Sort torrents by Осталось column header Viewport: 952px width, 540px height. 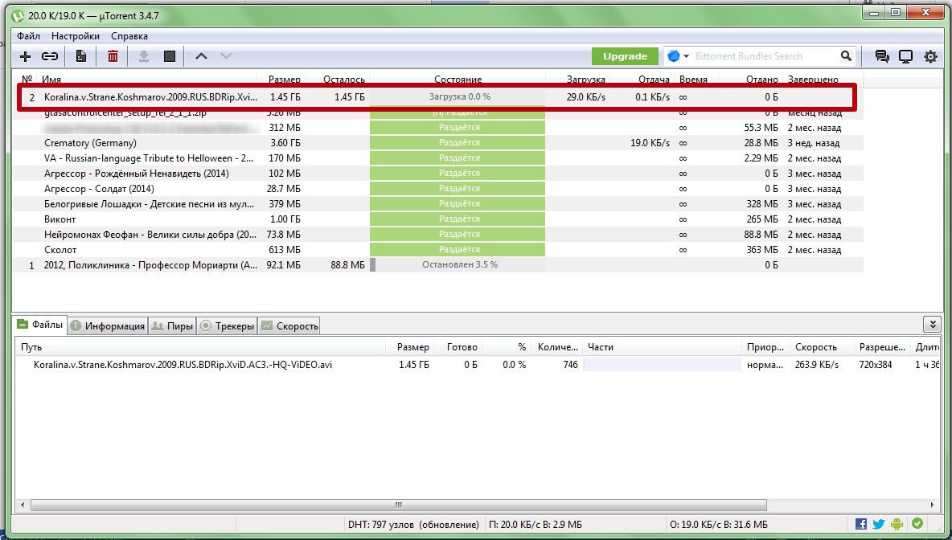(x=343, y=80)
